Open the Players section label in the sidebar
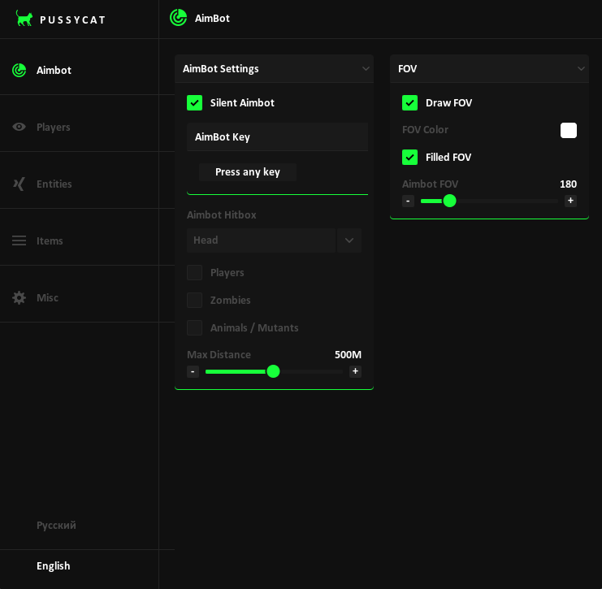The height and width of the screenshot is (589, 602). click(54, 127)
